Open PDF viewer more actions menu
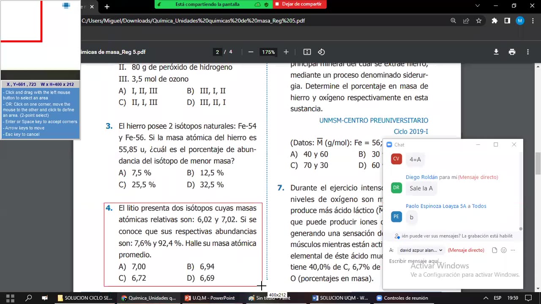Screen dimensions: 541x304 (x=527, y=52)
